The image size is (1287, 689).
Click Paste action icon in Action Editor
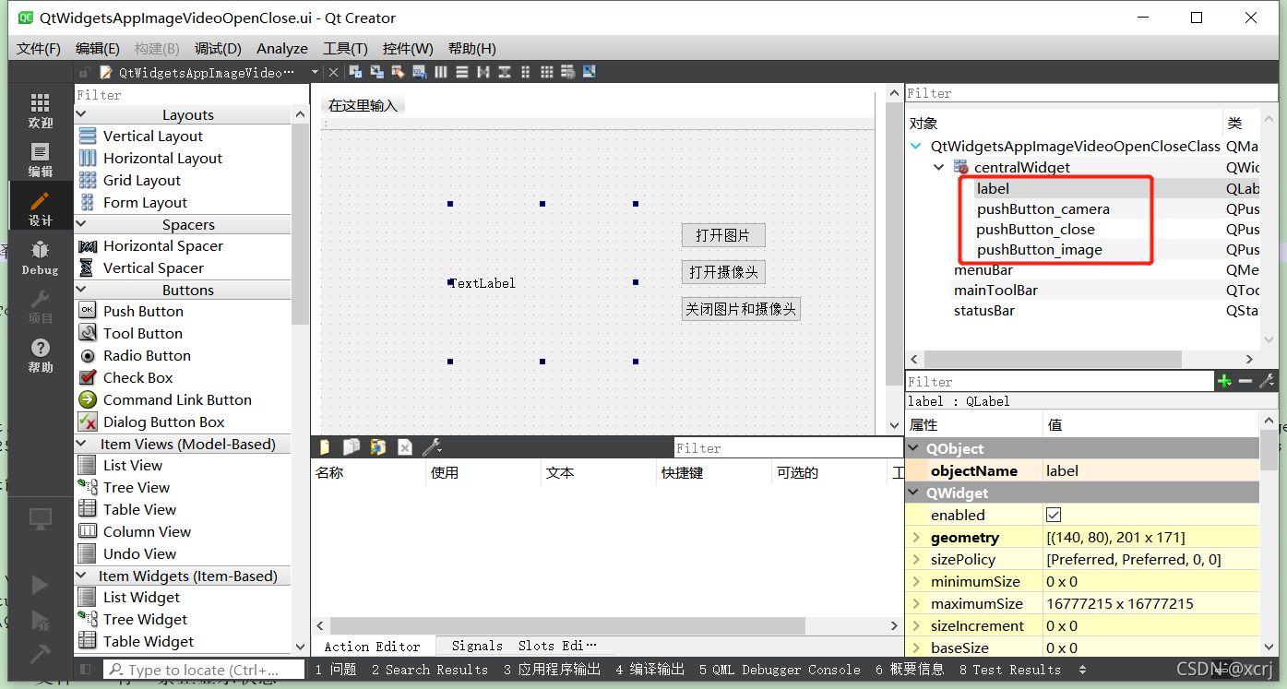[378, 447]
